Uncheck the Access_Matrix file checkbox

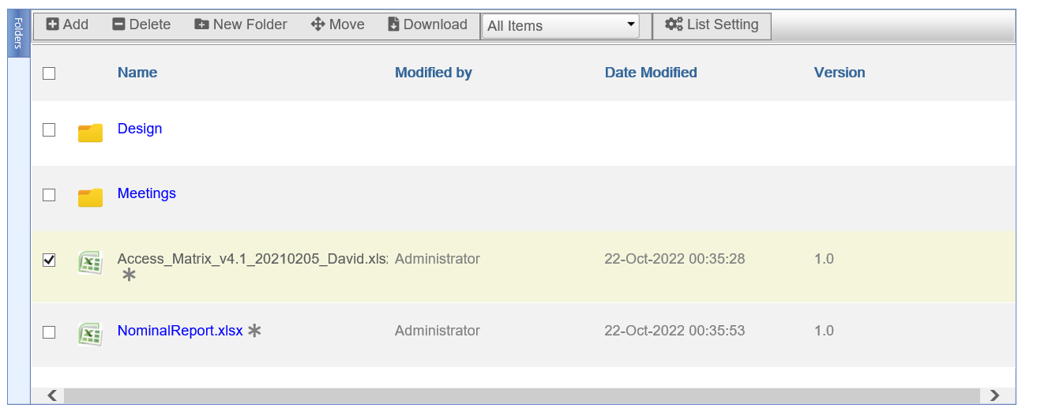pos(49,260)
